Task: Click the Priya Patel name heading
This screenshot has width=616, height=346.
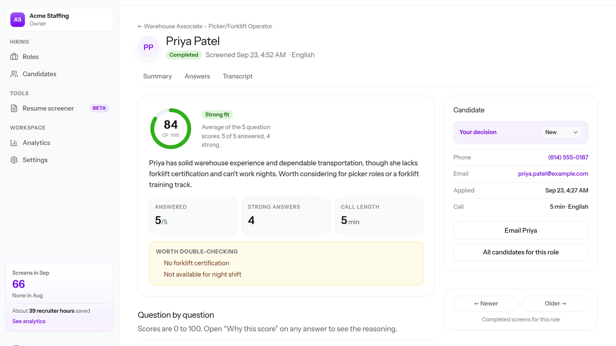Action: 192,41
